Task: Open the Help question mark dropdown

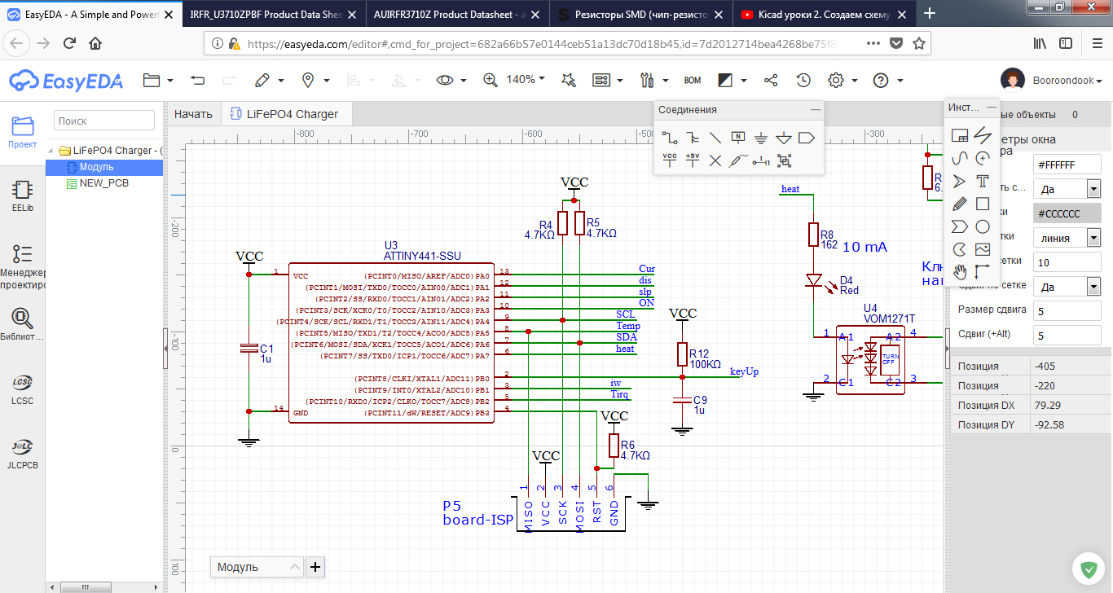Action: tap(888, 80)
